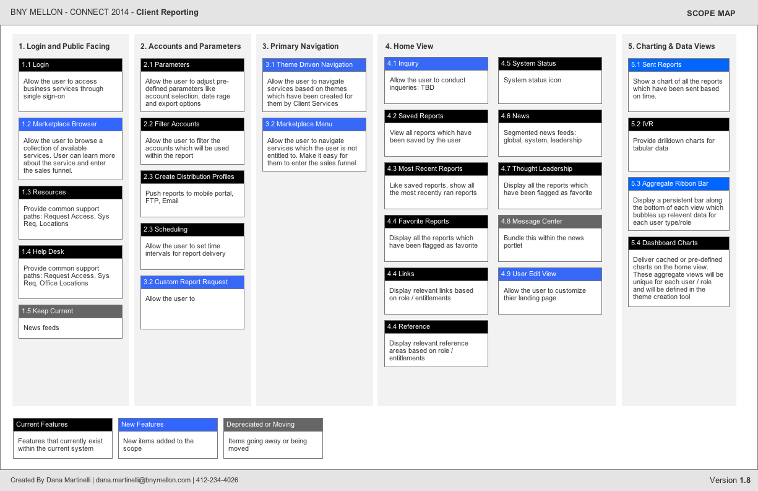The width and height of the screenshot is (758, 491).
Task: Click 'Items going away or being moved' text
Action: (x=267, y=445)
